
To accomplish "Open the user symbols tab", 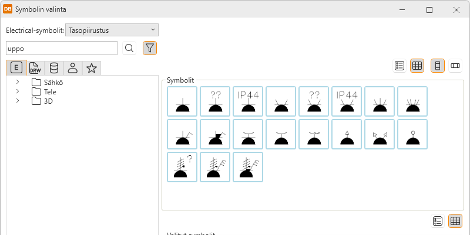I will pyautogui.click(x=73, y=68).
